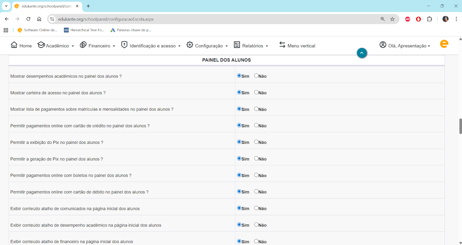Reload the page with the refresh icon
This screenshot has width=462, height=245.
[28, 19]
